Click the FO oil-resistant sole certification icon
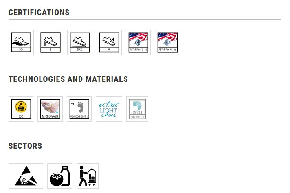 point(21,42)
